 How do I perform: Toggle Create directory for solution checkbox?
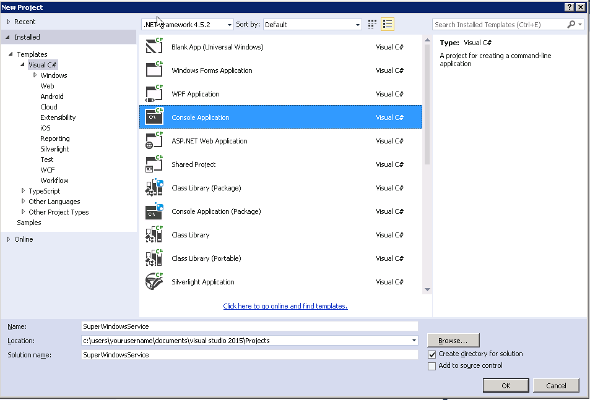[432, 354]
